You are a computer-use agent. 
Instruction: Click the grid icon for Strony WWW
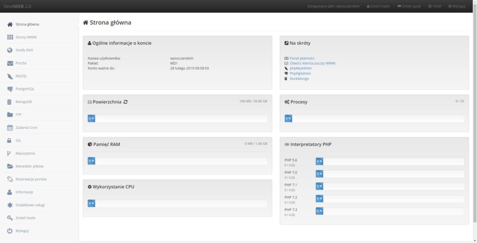[x=10, y=37]
